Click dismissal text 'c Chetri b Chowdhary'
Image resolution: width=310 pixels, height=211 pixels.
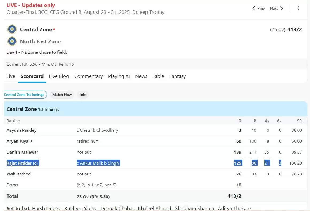pos(98,130)
